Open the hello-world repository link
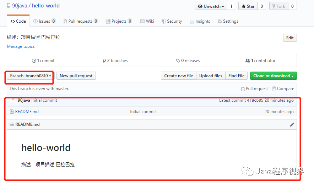The height and width of the screenshot is (185, 314). click(x=46, y=6)
